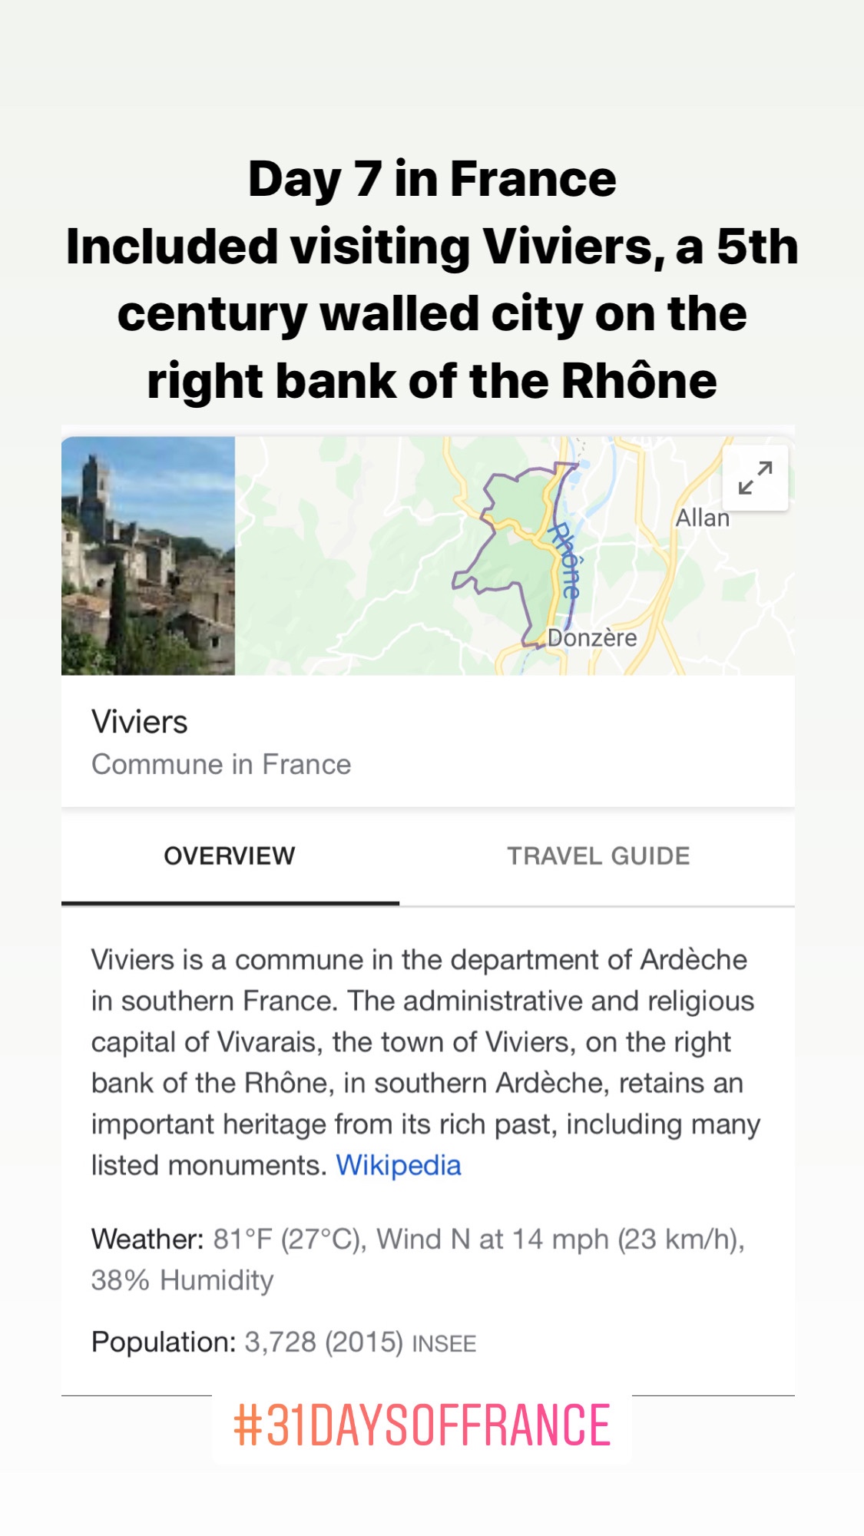
Task: Open the Wikipedia link
Action: [399, 1166]
